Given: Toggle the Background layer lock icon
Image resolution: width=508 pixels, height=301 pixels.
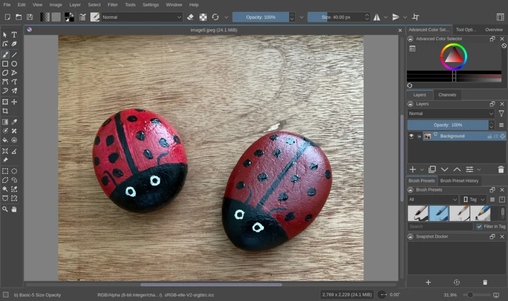Looking at the screenshot, I should [x=490, y=136].
